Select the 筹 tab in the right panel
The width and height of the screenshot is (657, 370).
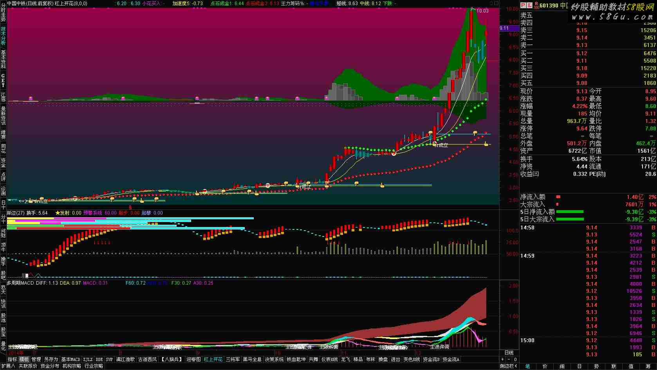648,366
